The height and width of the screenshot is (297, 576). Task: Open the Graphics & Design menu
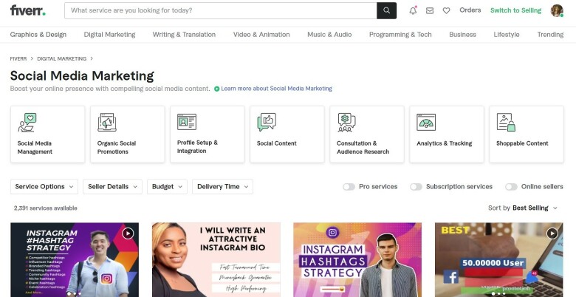click(x=38, y=35)
